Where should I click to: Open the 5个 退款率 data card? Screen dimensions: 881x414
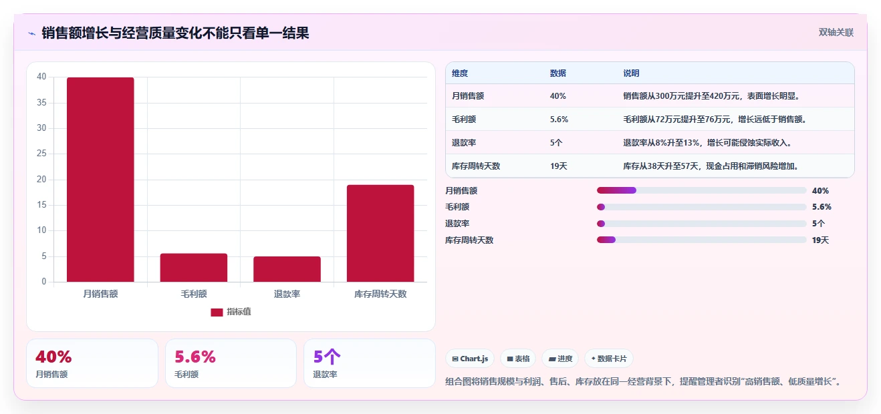coord(370,363)
